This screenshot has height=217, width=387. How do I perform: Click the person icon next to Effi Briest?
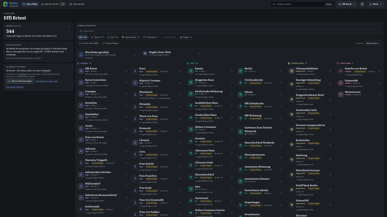pyautogui.click(x=81, y=71)
